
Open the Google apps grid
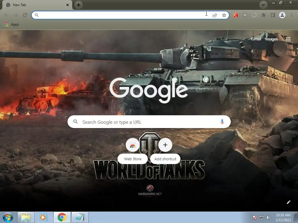click(288, 39)
